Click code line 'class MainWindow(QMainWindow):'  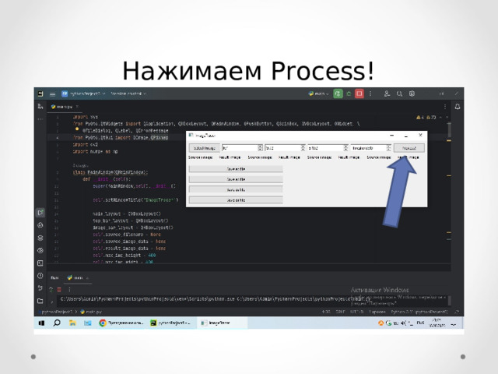tap(110, 172)
